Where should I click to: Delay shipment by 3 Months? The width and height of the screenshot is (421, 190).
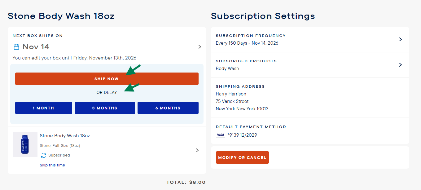105,108
